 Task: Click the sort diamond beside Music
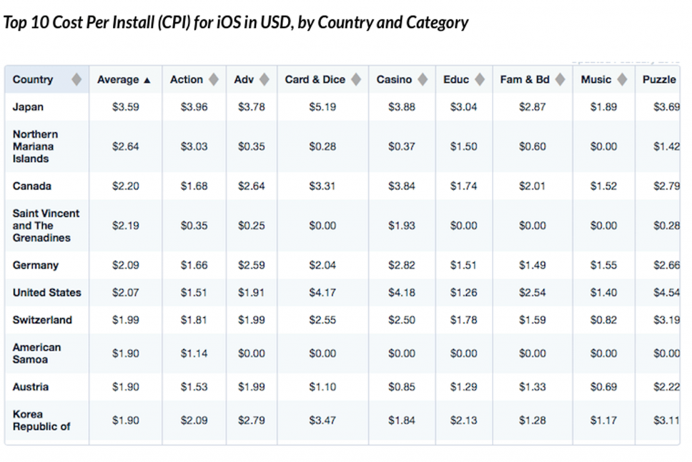[x=622, y=80]
